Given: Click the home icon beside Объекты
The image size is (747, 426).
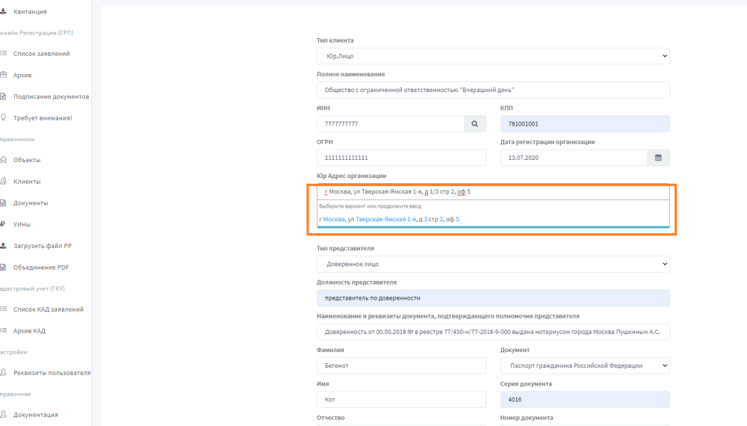Looking at the screenshot, I should [x=3, y=160].
